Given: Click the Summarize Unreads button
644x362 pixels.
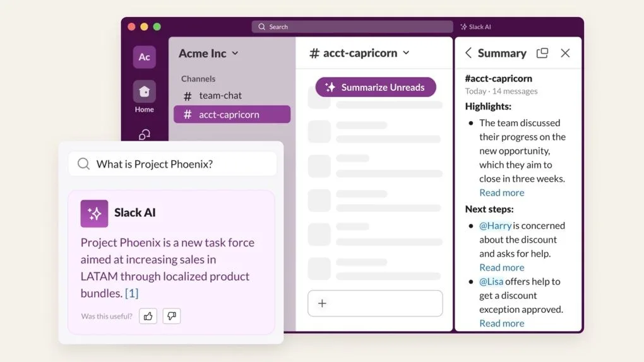Looking at the screenshot, I should (376, 87).
